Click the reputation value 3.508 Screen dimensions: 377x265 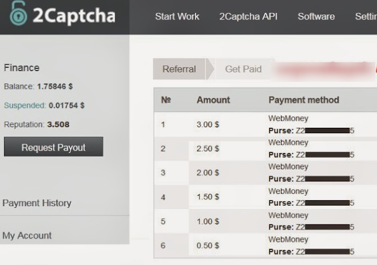tap(58, 125)
